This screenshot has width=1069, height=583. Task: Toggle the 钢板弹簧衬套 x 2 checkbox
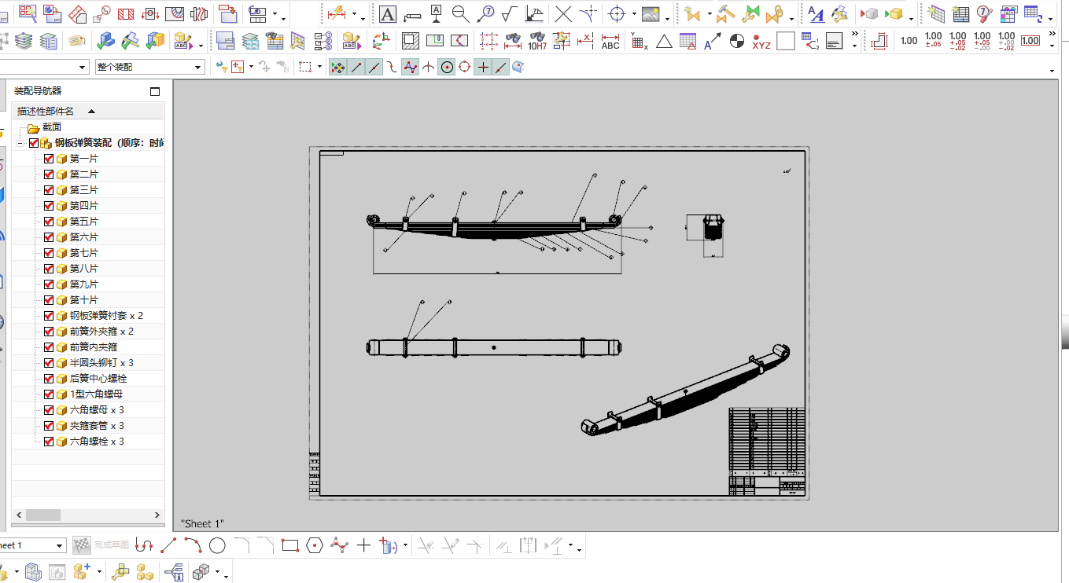click(x=49, y=316)
